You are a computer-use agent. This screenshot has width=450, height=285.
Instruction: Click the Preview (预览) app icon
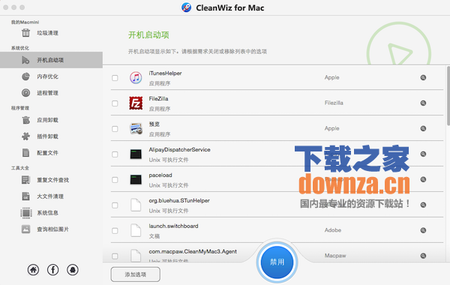click(136, 129)
